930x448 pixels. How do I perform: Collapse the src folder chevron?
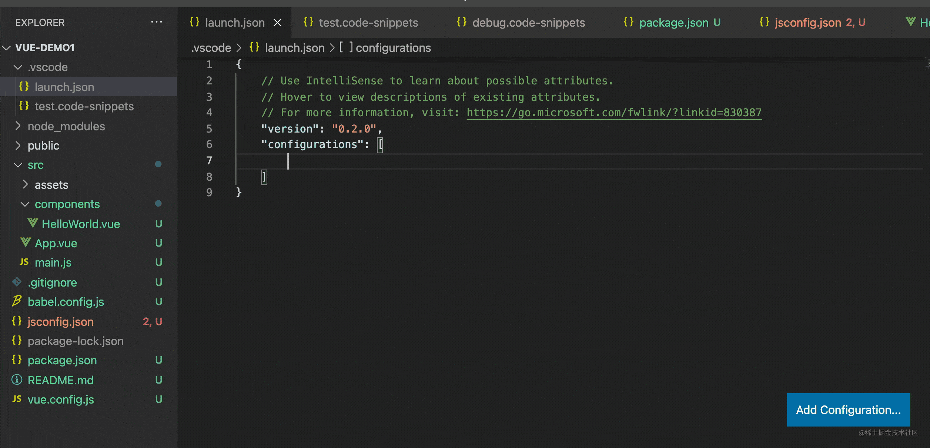pyautogui.click(x=18, y=165)
